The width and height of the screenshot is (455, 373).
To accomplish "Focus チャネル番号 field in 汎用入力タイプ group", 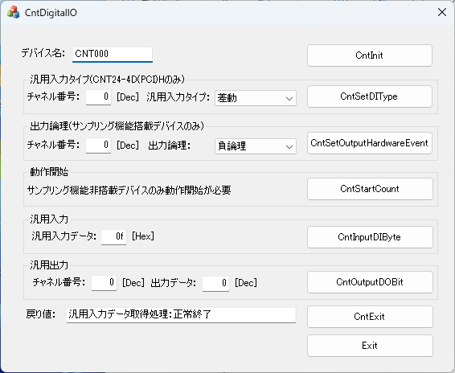I will (x=98, y=97).
